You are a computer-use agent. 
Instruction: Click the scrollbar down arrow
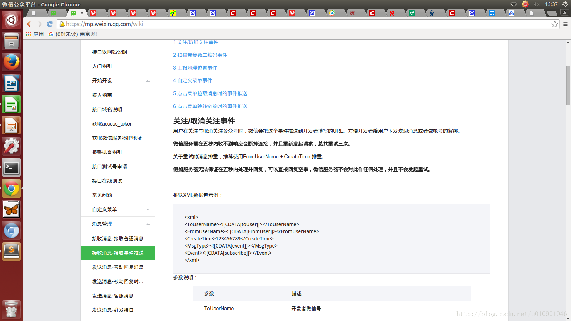tap(568, 318)
